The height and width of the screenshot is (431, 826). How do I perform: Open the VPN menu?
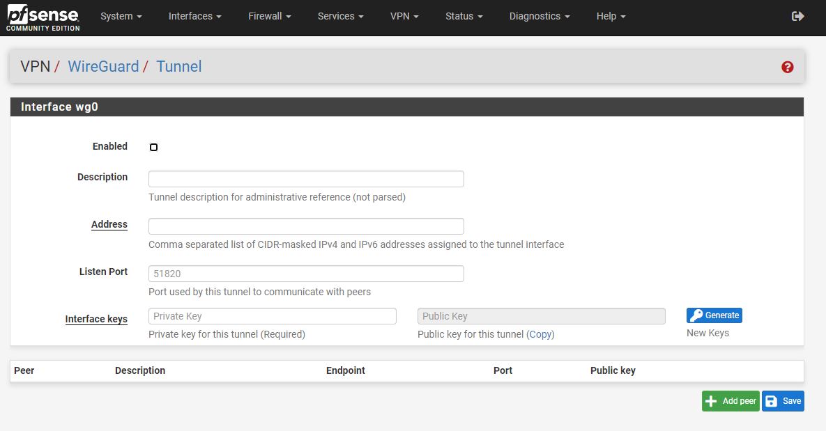coord(404,16)
